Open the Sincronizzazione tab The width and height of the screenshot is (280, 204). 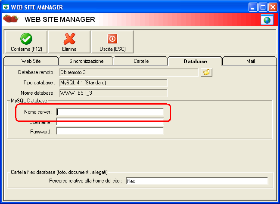(87, 61)
